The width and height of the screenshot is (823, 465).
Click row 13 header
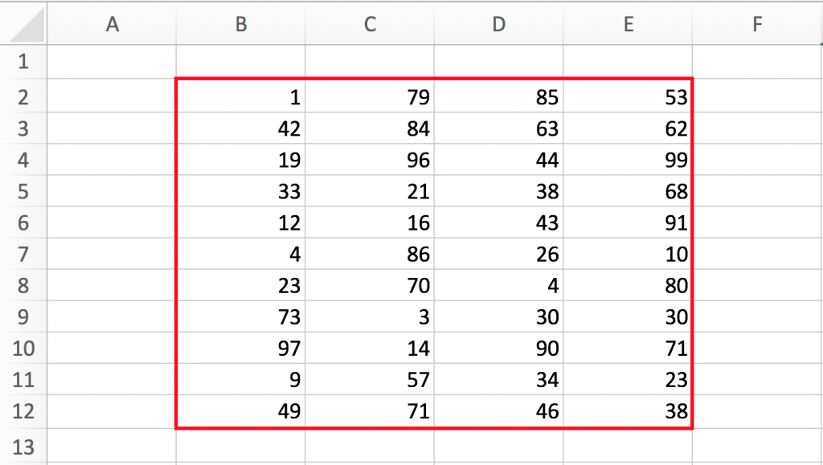[x=23, y=447]
